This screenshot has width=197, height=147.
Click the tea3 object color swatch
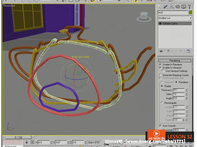coord(190,12)
